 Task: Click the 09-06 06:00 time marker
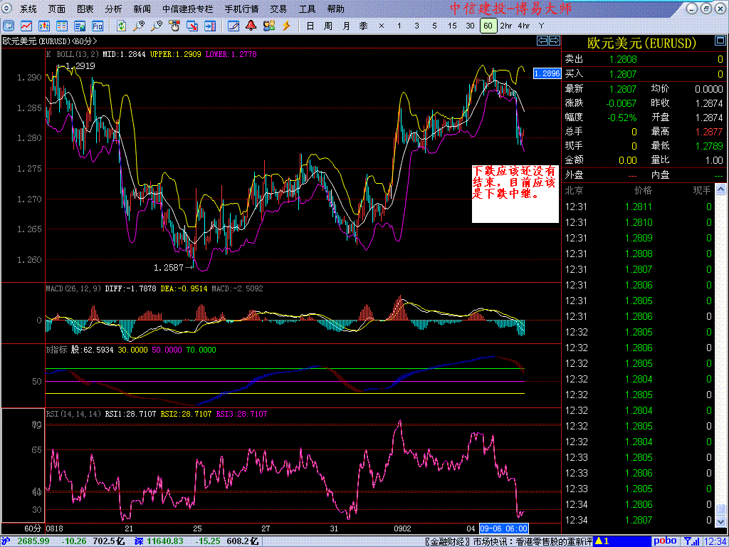[x=504, y=528]
